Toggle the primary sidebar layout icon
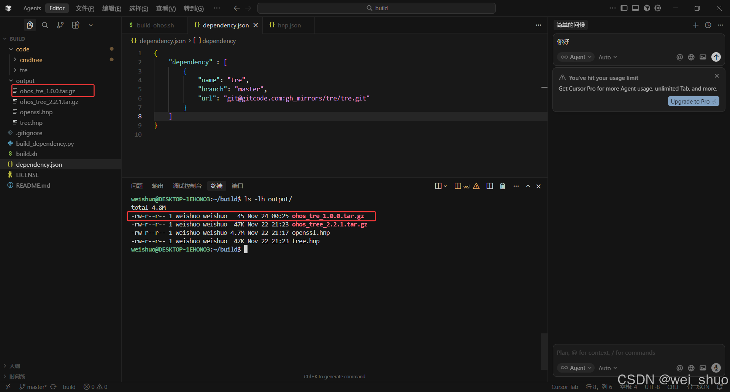The width and height of the screenshot is (730, 392). [624, 8]
